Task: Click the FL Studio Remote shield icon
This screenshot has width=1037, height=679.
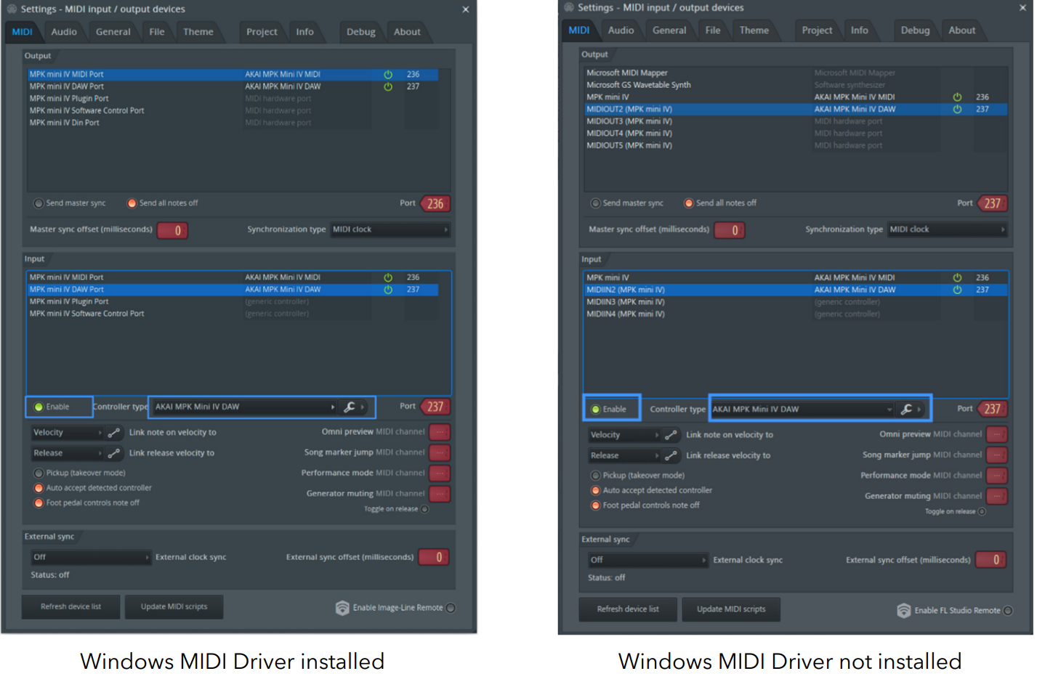Action: (x=903, y=611)
